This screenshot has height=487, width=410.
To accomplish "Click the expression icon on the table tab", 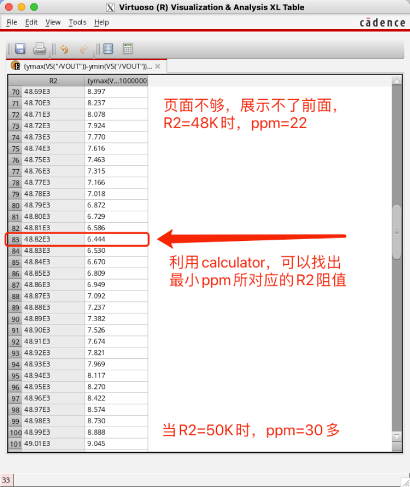I will click(x=15, y=66).
